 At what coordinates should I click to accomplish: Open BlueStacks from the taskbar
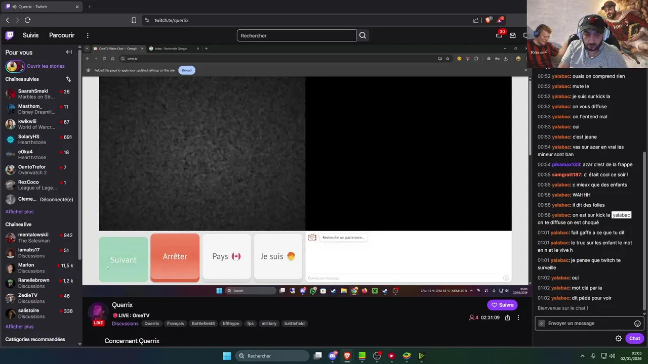[x=407, y=356]
